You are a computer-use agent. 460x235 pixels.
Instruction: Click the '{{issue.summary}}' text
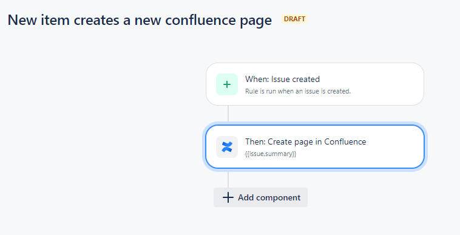coord(271,154)
